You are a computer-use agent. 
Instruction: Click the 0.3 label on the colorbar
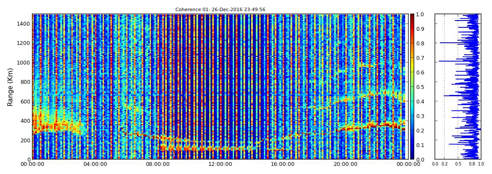[x=420, y=116]
